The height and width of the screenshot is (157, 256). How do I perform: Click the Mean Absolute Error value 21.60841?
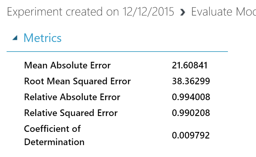click(190, 65)
